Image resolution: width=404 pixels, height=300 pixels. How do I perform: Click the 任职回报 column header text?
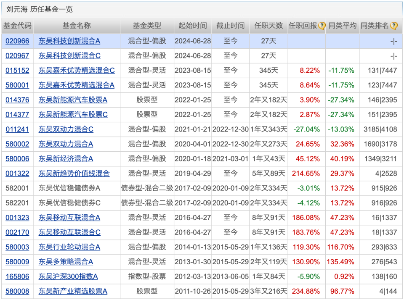click(x=303, y=26)
